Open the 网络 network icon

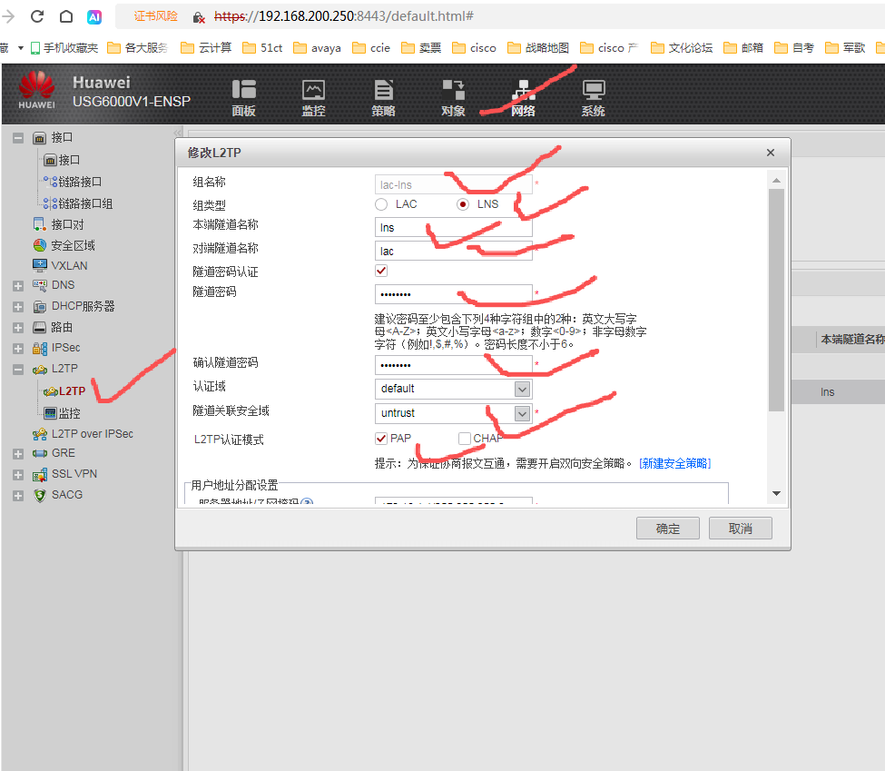[x=524, y=94]
